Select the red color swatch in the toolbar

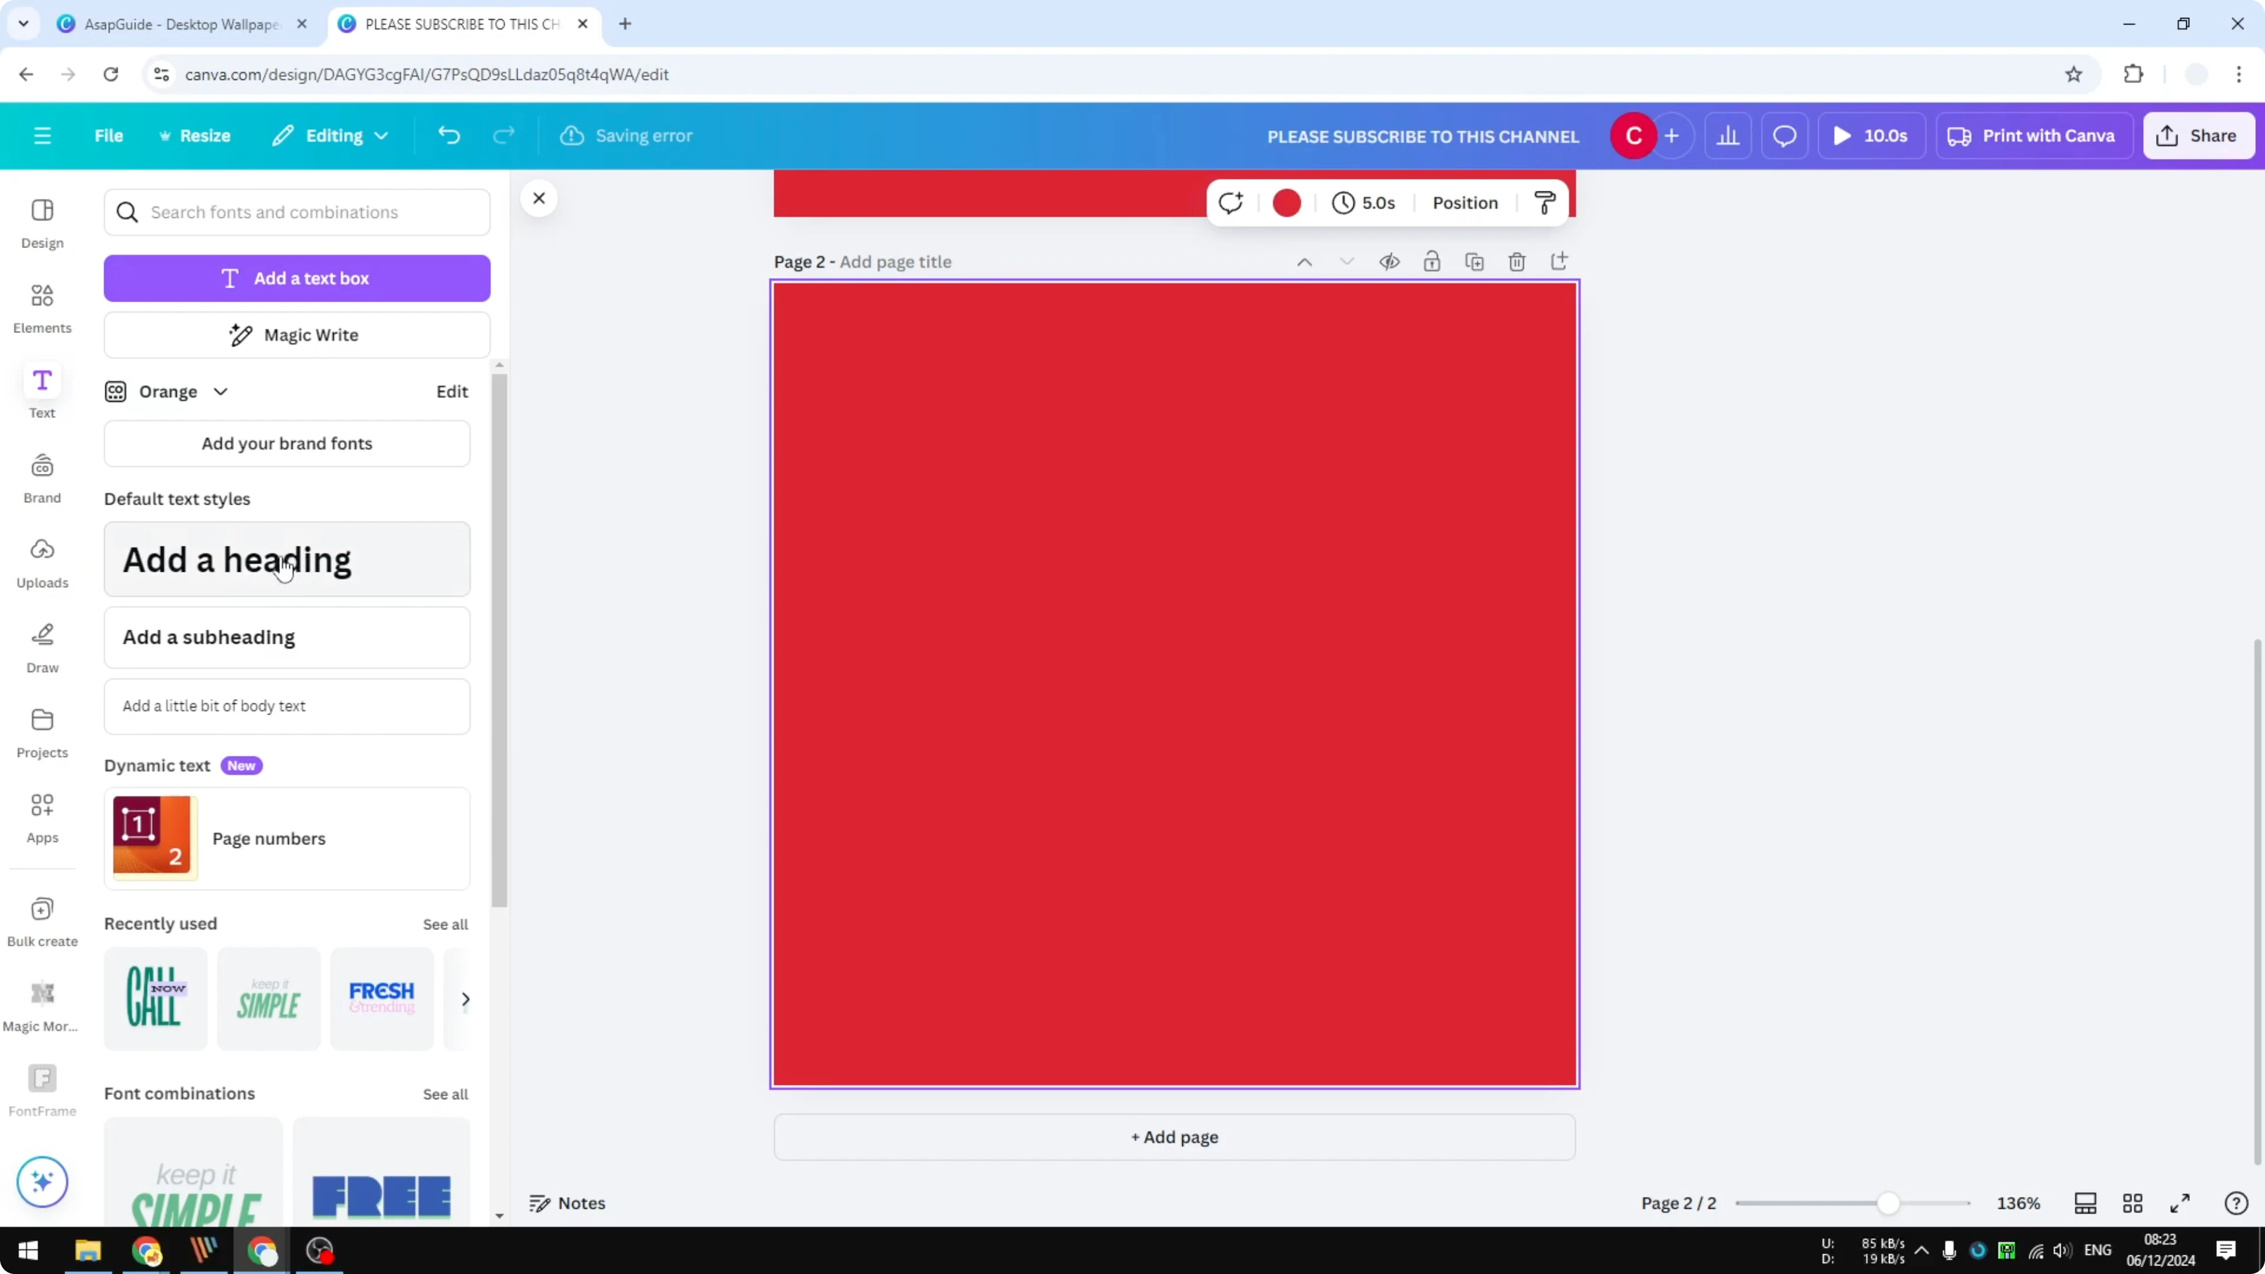[1286, 202]
